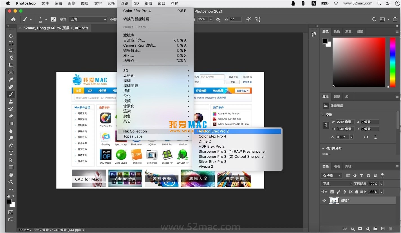Open the 模式 blend mode dropdown

[x=88, y=19]
